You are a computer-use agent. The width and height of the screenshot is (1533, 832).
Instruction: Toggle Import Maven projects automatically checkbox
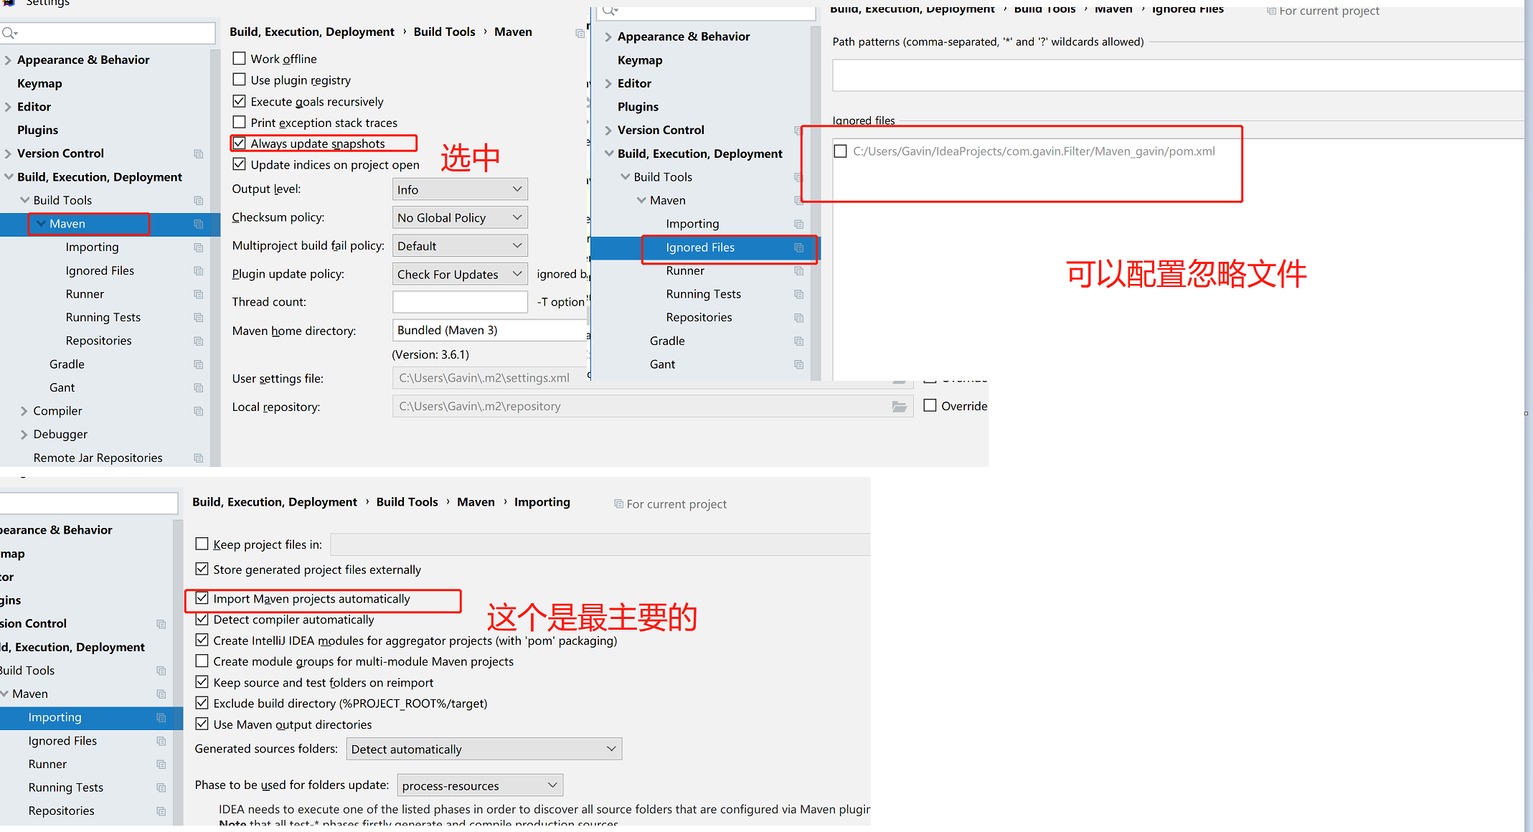pos(202,598)
